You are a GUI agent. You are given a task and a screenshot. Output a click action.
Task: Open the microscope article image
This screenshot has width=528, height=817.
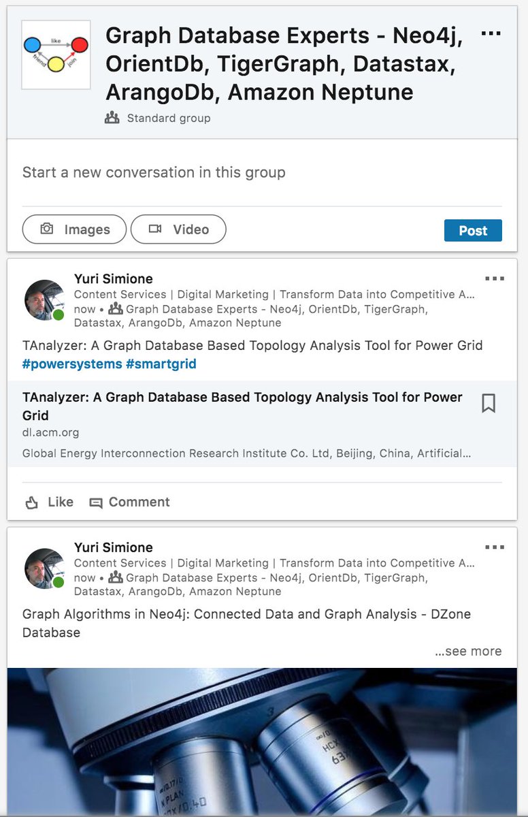(x=262, y=742)
